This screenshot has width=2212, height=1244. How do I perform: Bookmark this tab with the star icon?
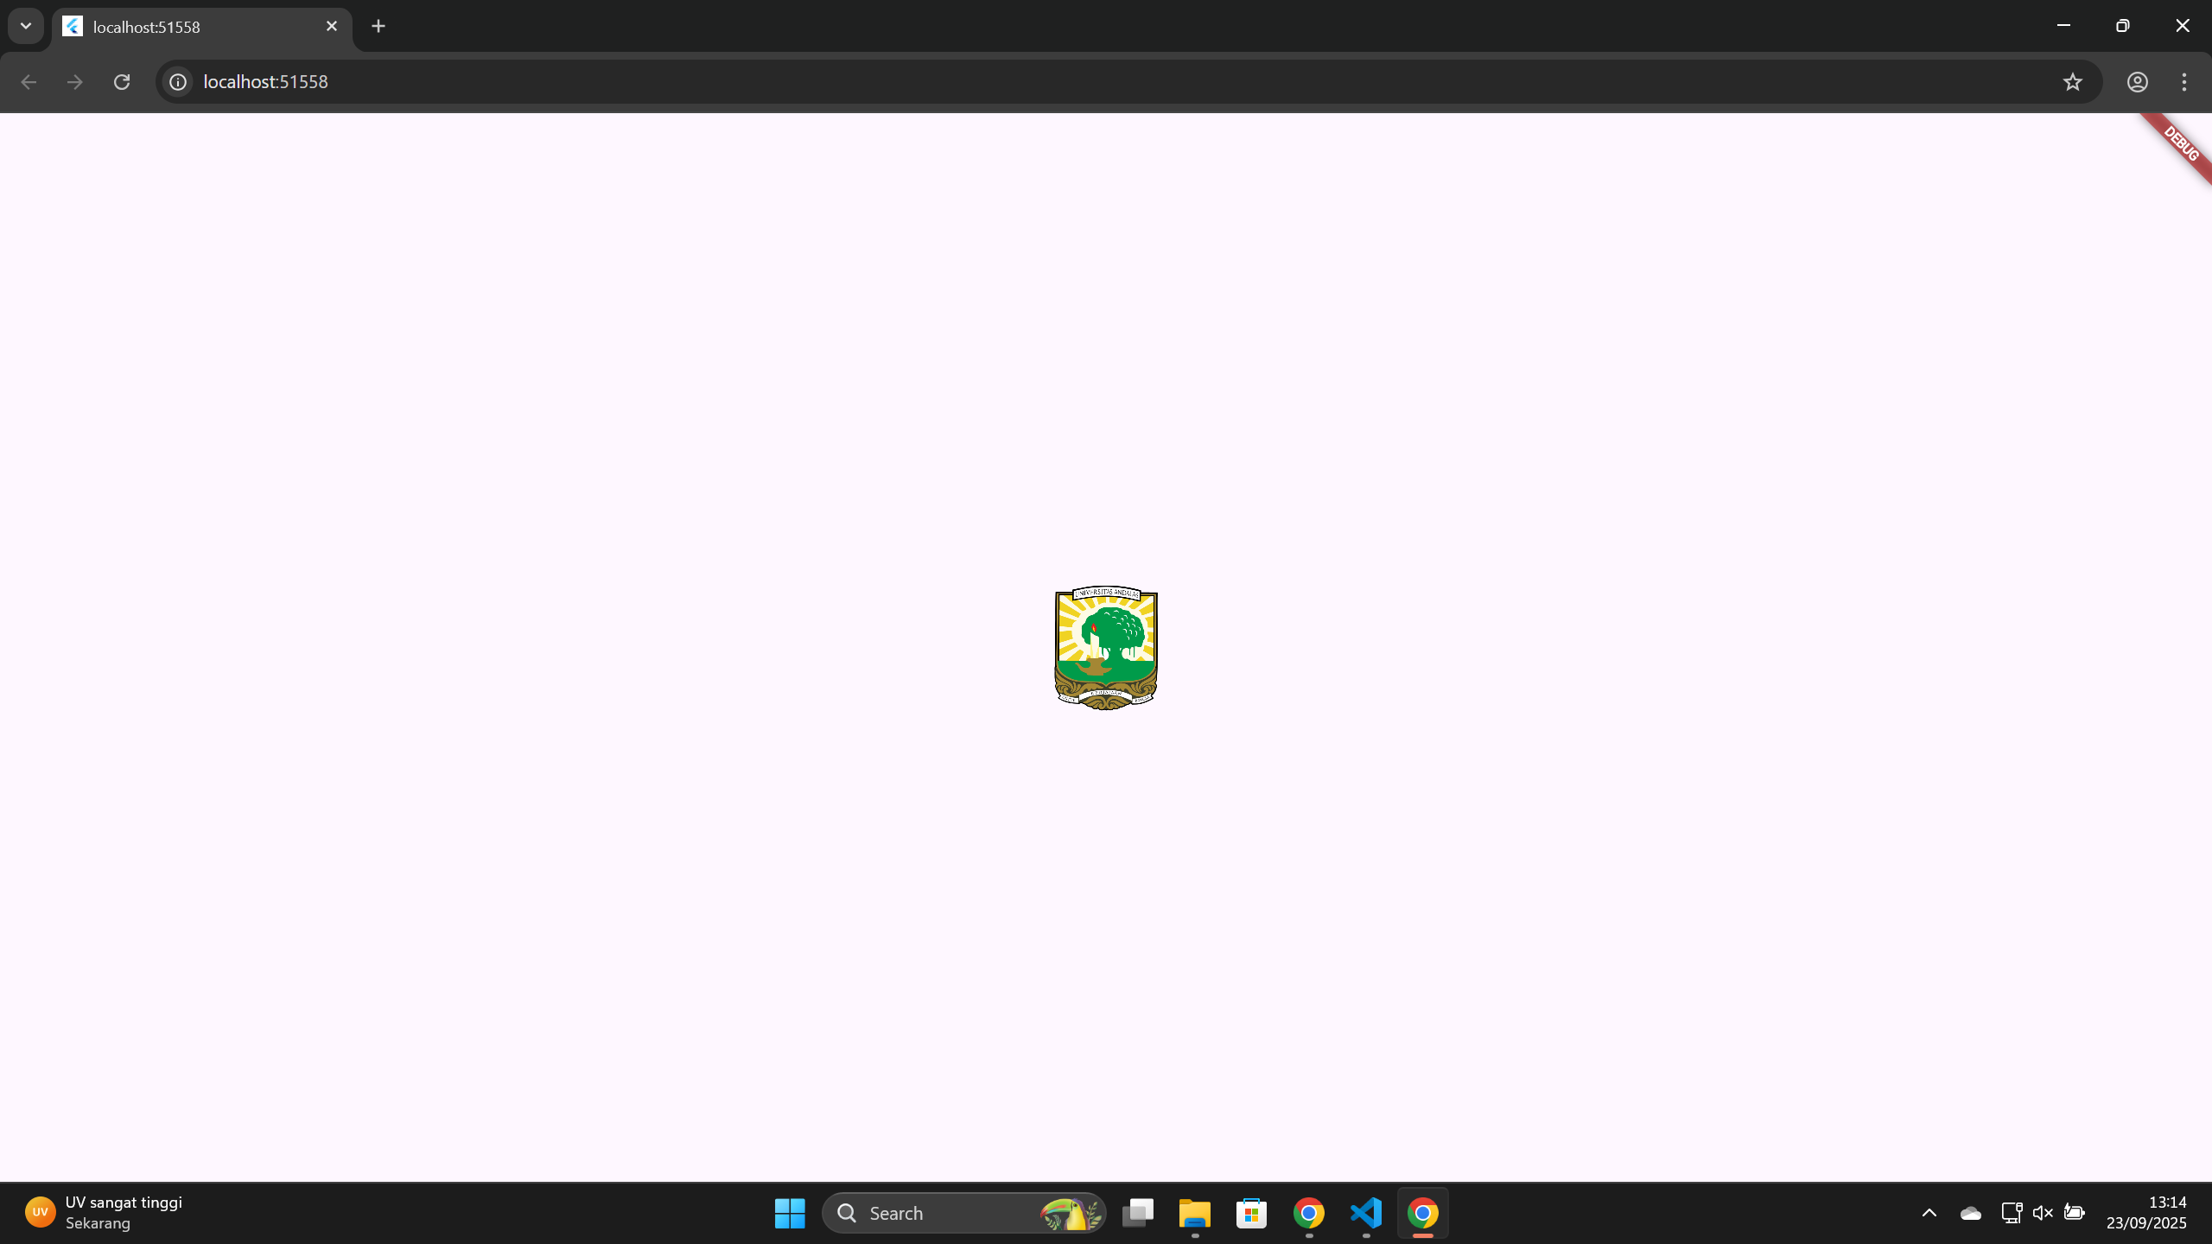click(2073, 81)
